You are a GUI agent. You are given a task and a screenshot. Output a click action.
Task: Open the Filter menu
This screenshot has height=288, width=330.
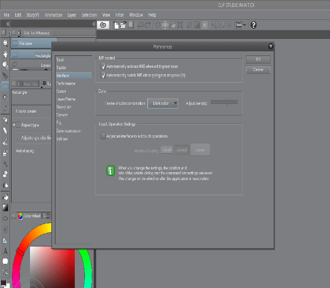click(x=120, y=15)
